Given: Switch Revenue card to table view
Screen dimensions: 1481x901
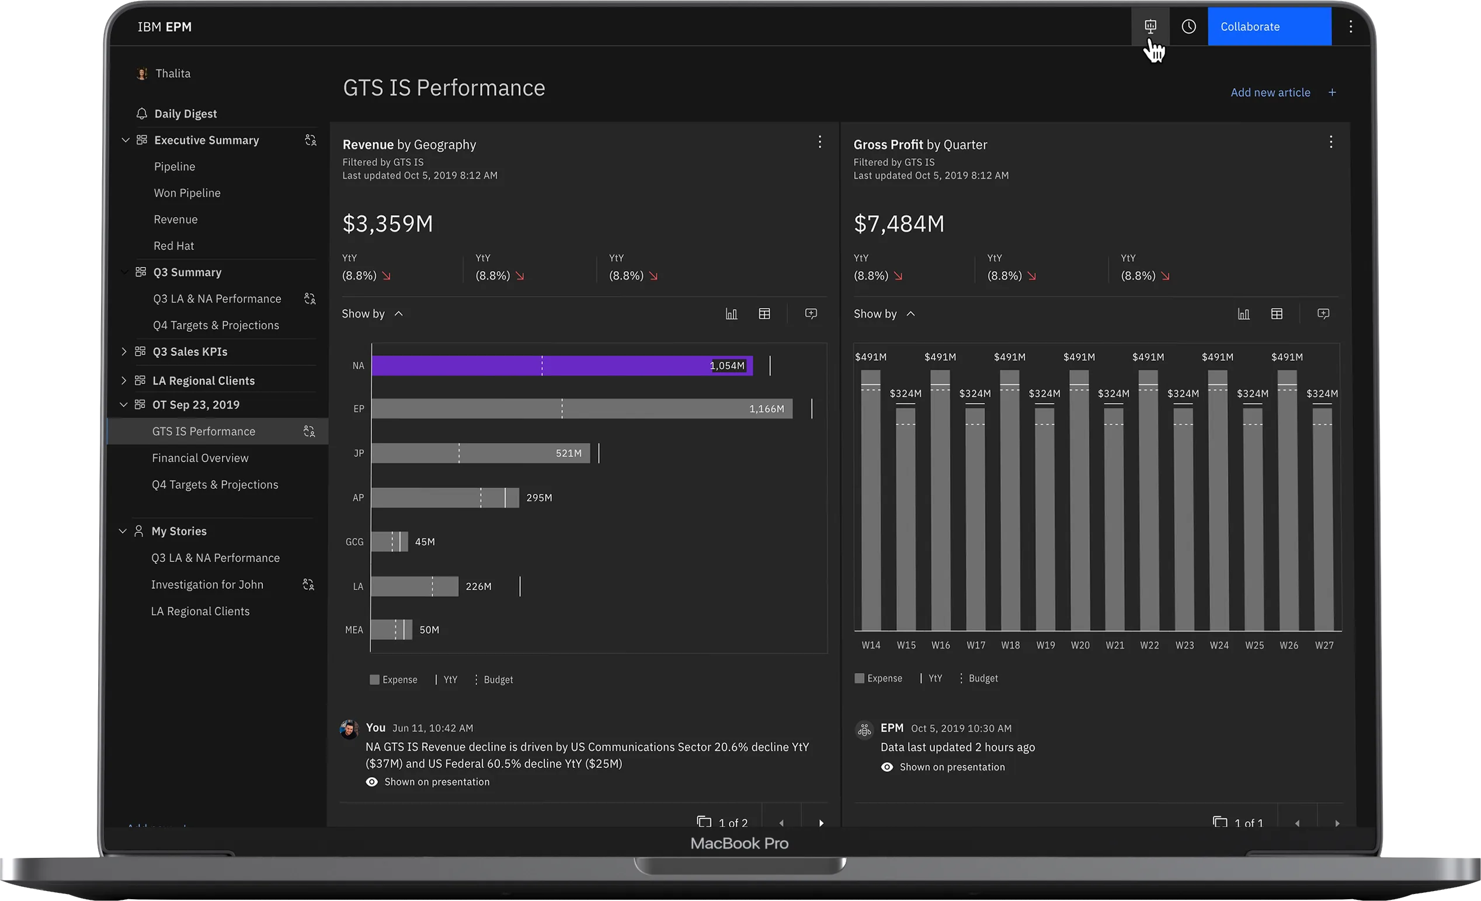Looking at the screenshot, I should [764, 313].
